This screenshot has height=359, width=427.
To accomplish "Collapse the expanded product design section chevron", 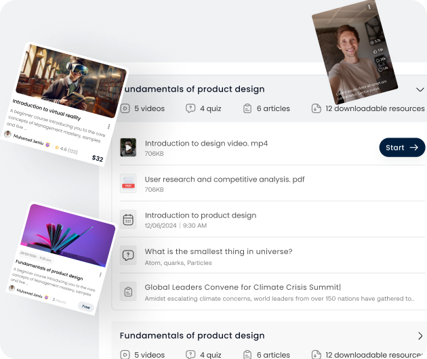I will (x=420, y=89).
